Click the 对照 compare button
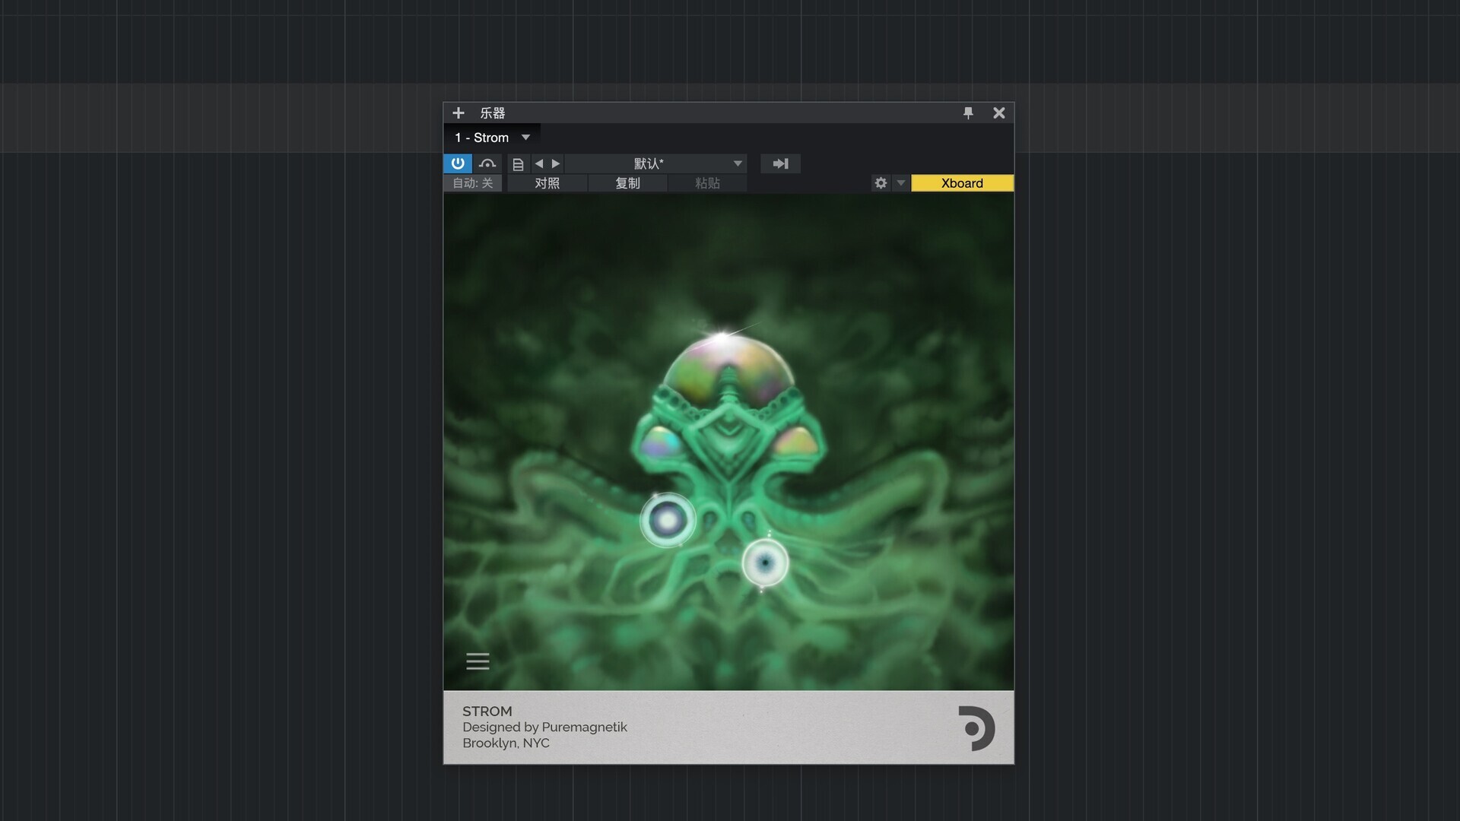This screenshot has width=1460, height=821. 547,183
